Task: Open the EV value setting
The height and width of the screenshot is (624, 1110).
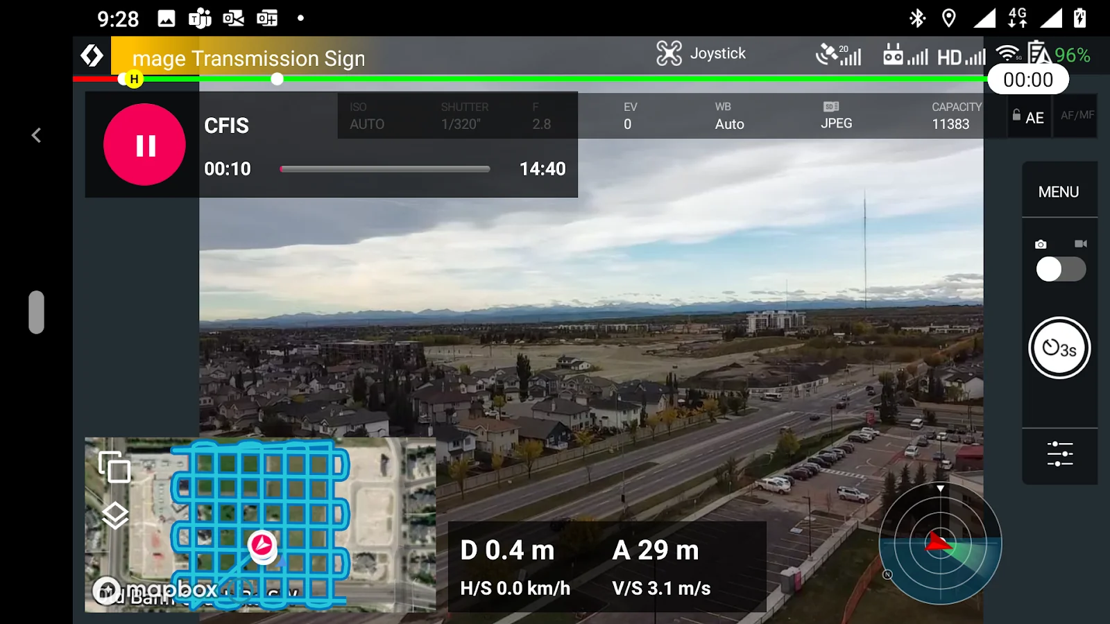Action: coord(629,116)
